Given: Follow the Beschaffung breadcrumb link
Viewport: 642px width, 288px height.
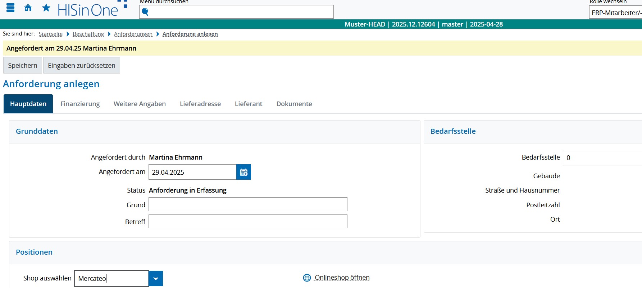Looking at the screenshot, I should 88,34.
